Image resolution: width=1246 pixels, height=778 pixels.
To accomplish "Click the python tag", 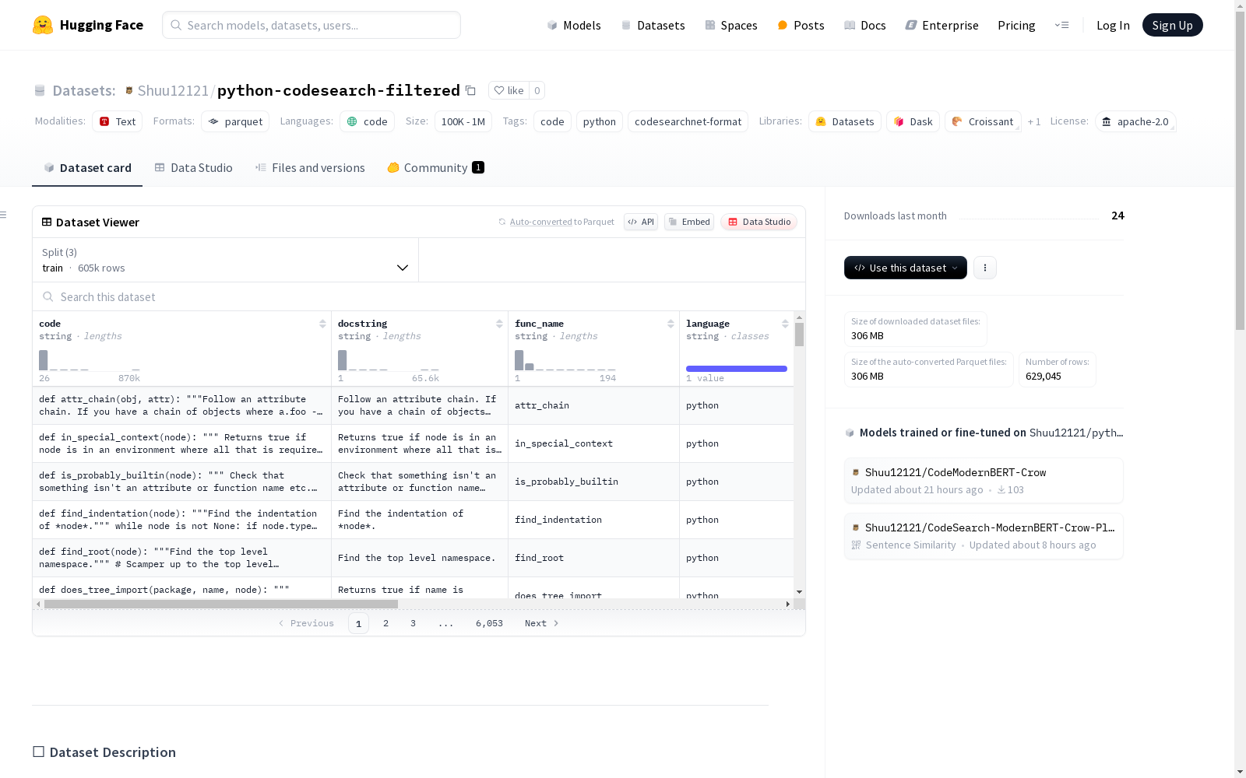I will click(x=599, y=121).
